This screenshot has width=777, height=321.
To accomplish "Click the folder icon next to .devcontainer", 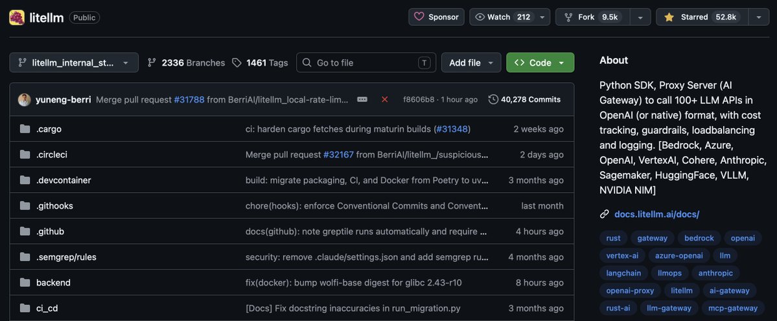I will [25, 181].
